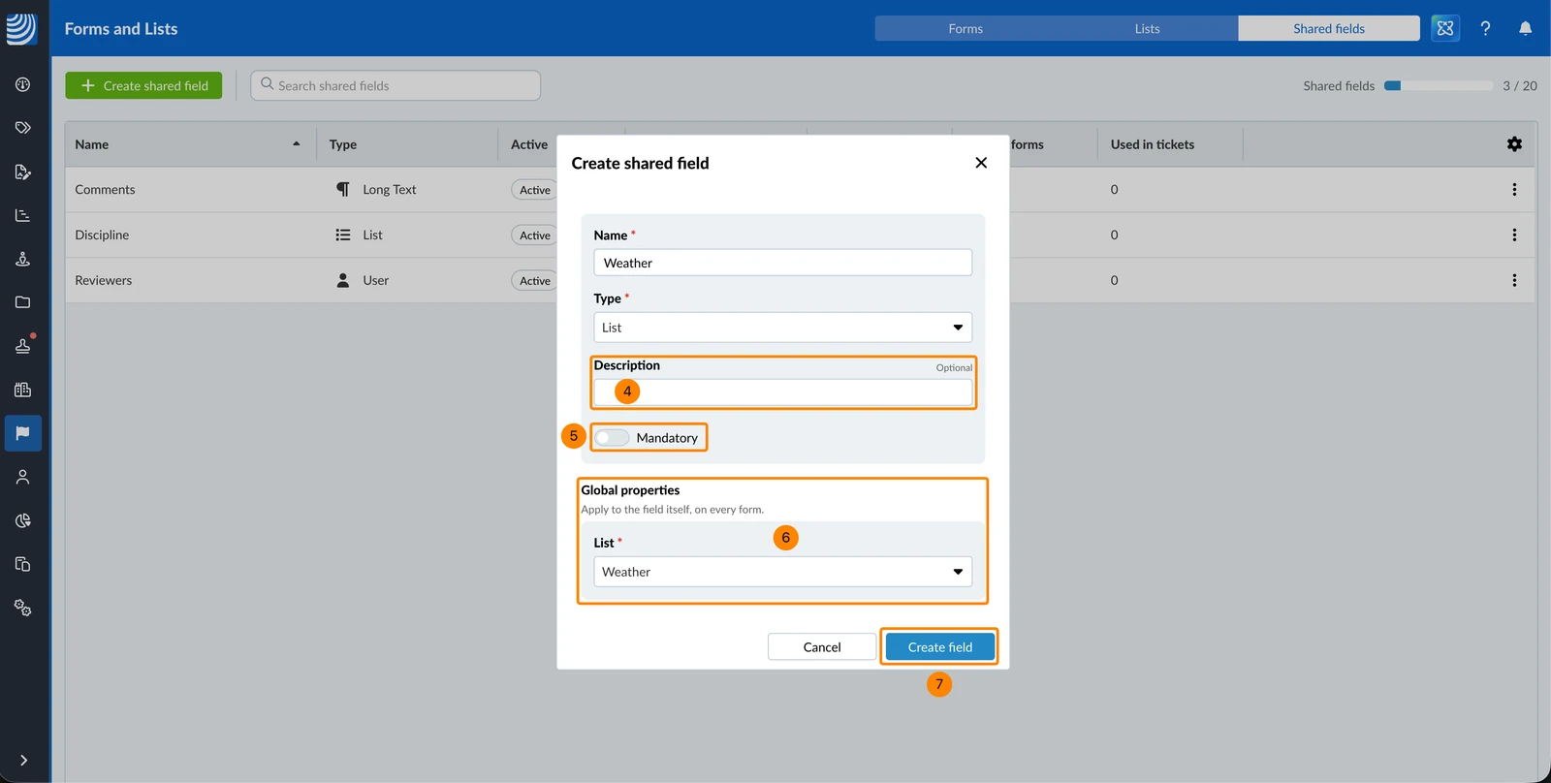
Task: Toggle the Mandatory switch
Action: pyautogui.click(x=612, y=438)
